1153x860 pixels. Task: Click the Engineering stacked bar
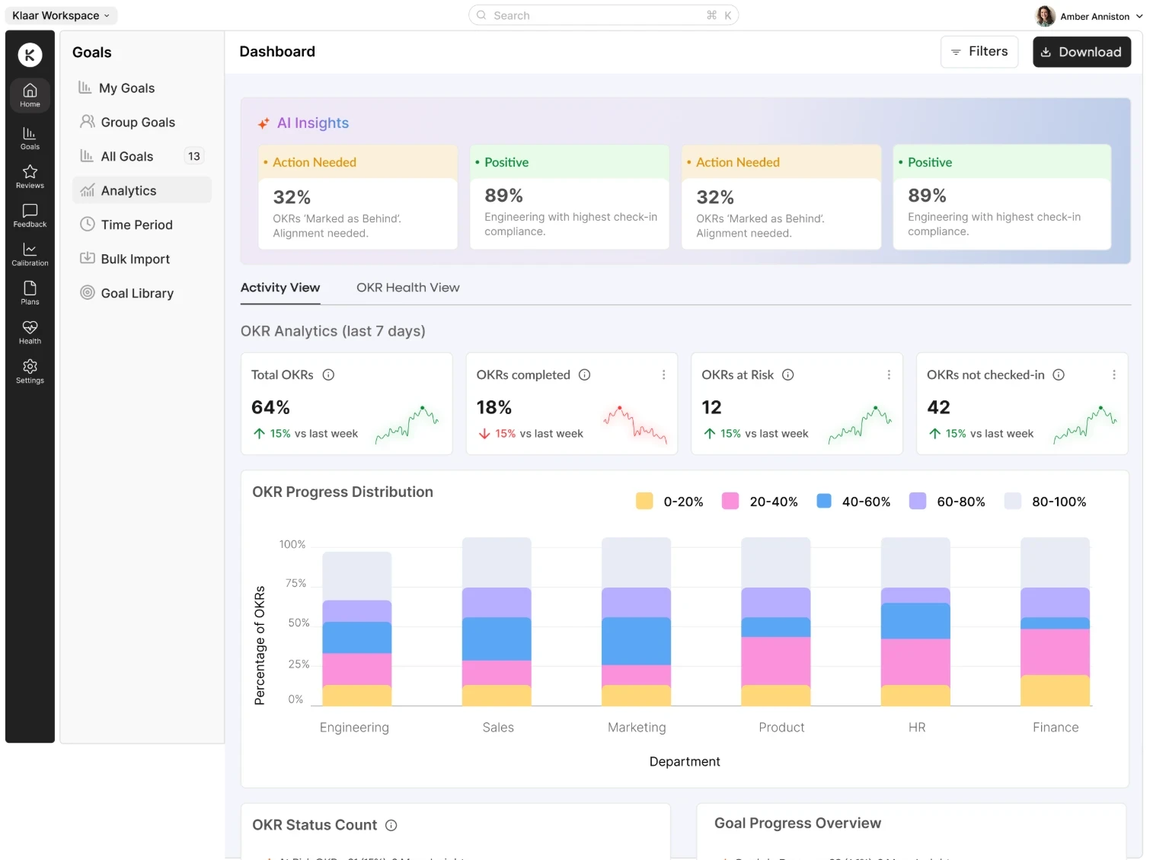click(357, 629)
